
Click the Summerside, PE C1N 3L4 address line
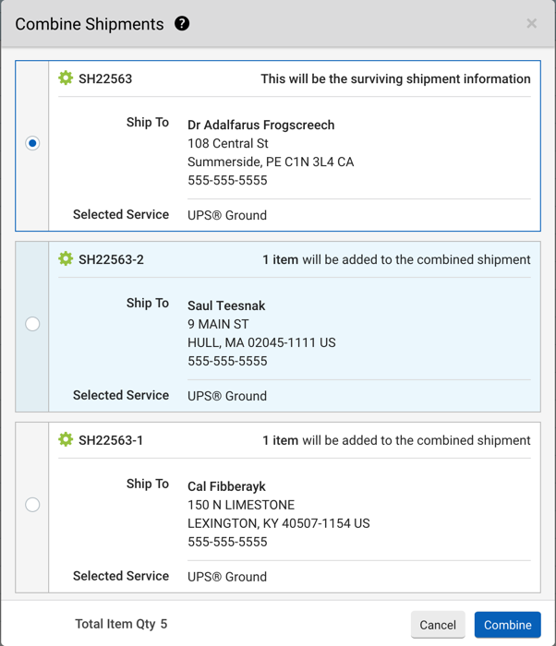[x=271, y=161]
